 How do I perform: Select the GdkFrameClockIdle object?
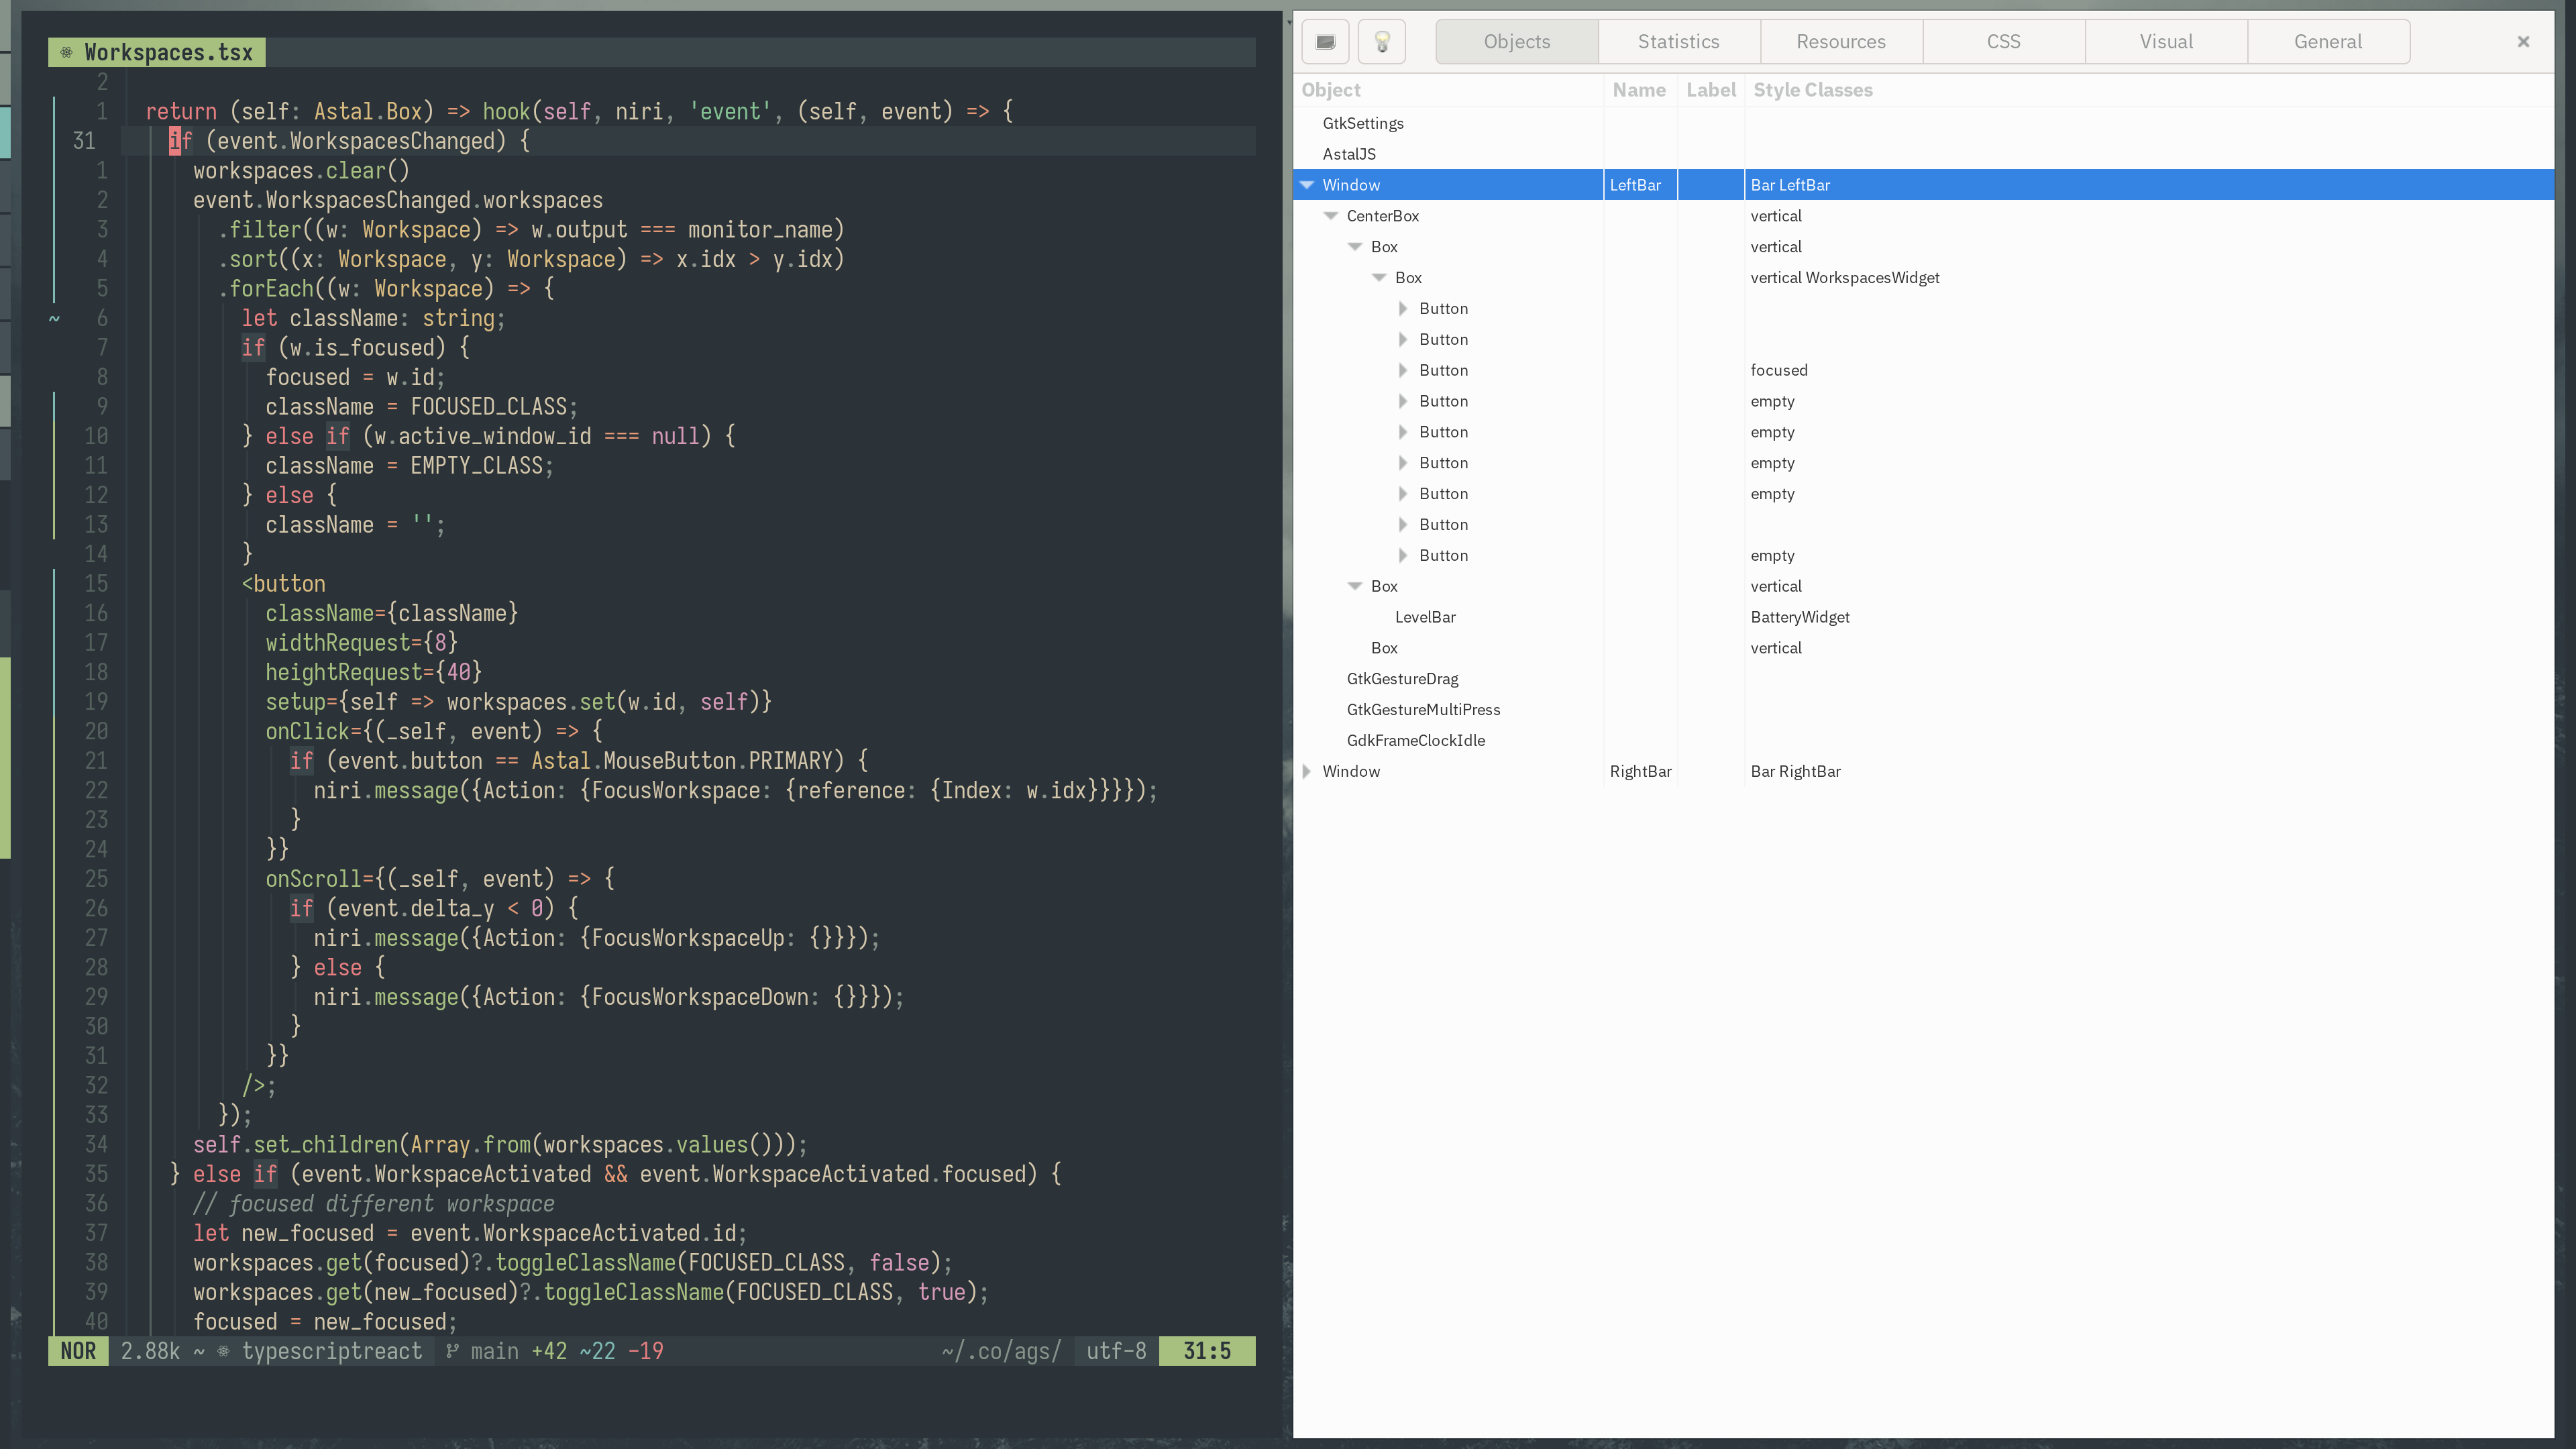coord(1416,740)
